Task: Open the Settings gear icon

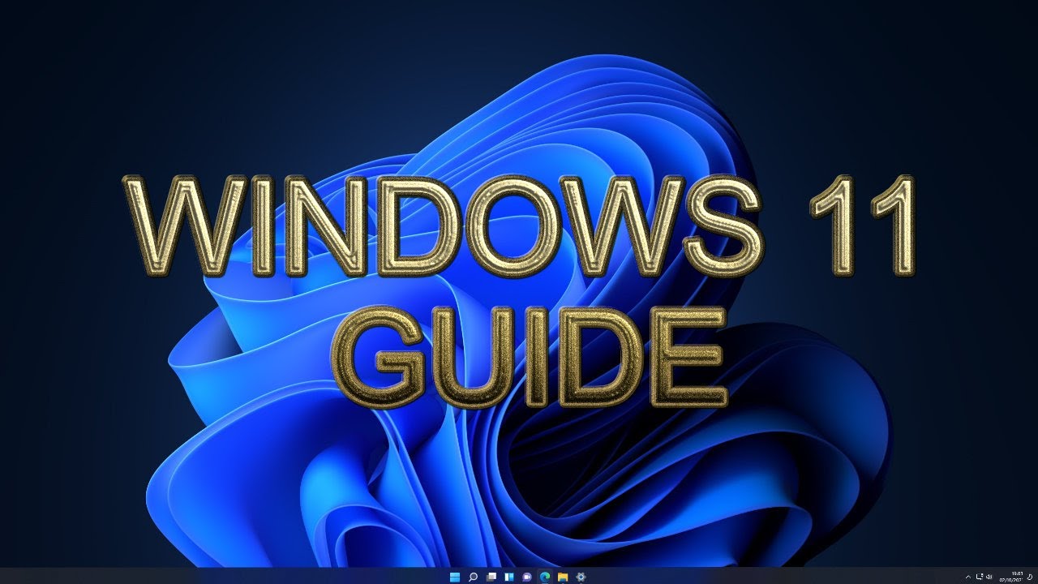Action: coord(581,577)
